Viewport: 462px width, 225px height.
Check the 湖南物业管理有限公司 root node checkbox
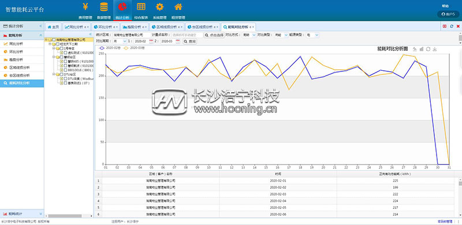coord(54,39)
